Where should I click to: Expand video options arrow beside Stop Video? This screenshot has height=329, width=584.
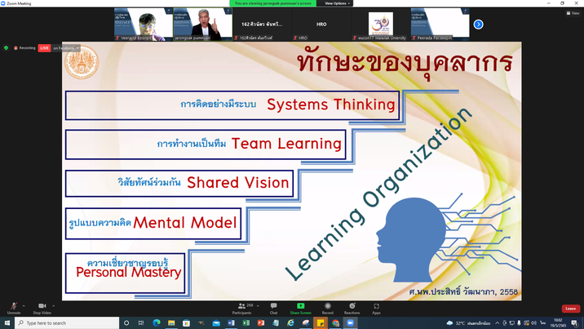point(53,306)
